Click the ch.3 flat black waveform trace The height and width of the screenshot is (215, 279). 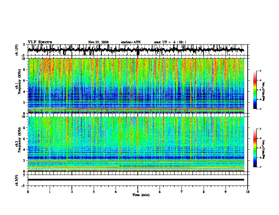pos(136,180)
